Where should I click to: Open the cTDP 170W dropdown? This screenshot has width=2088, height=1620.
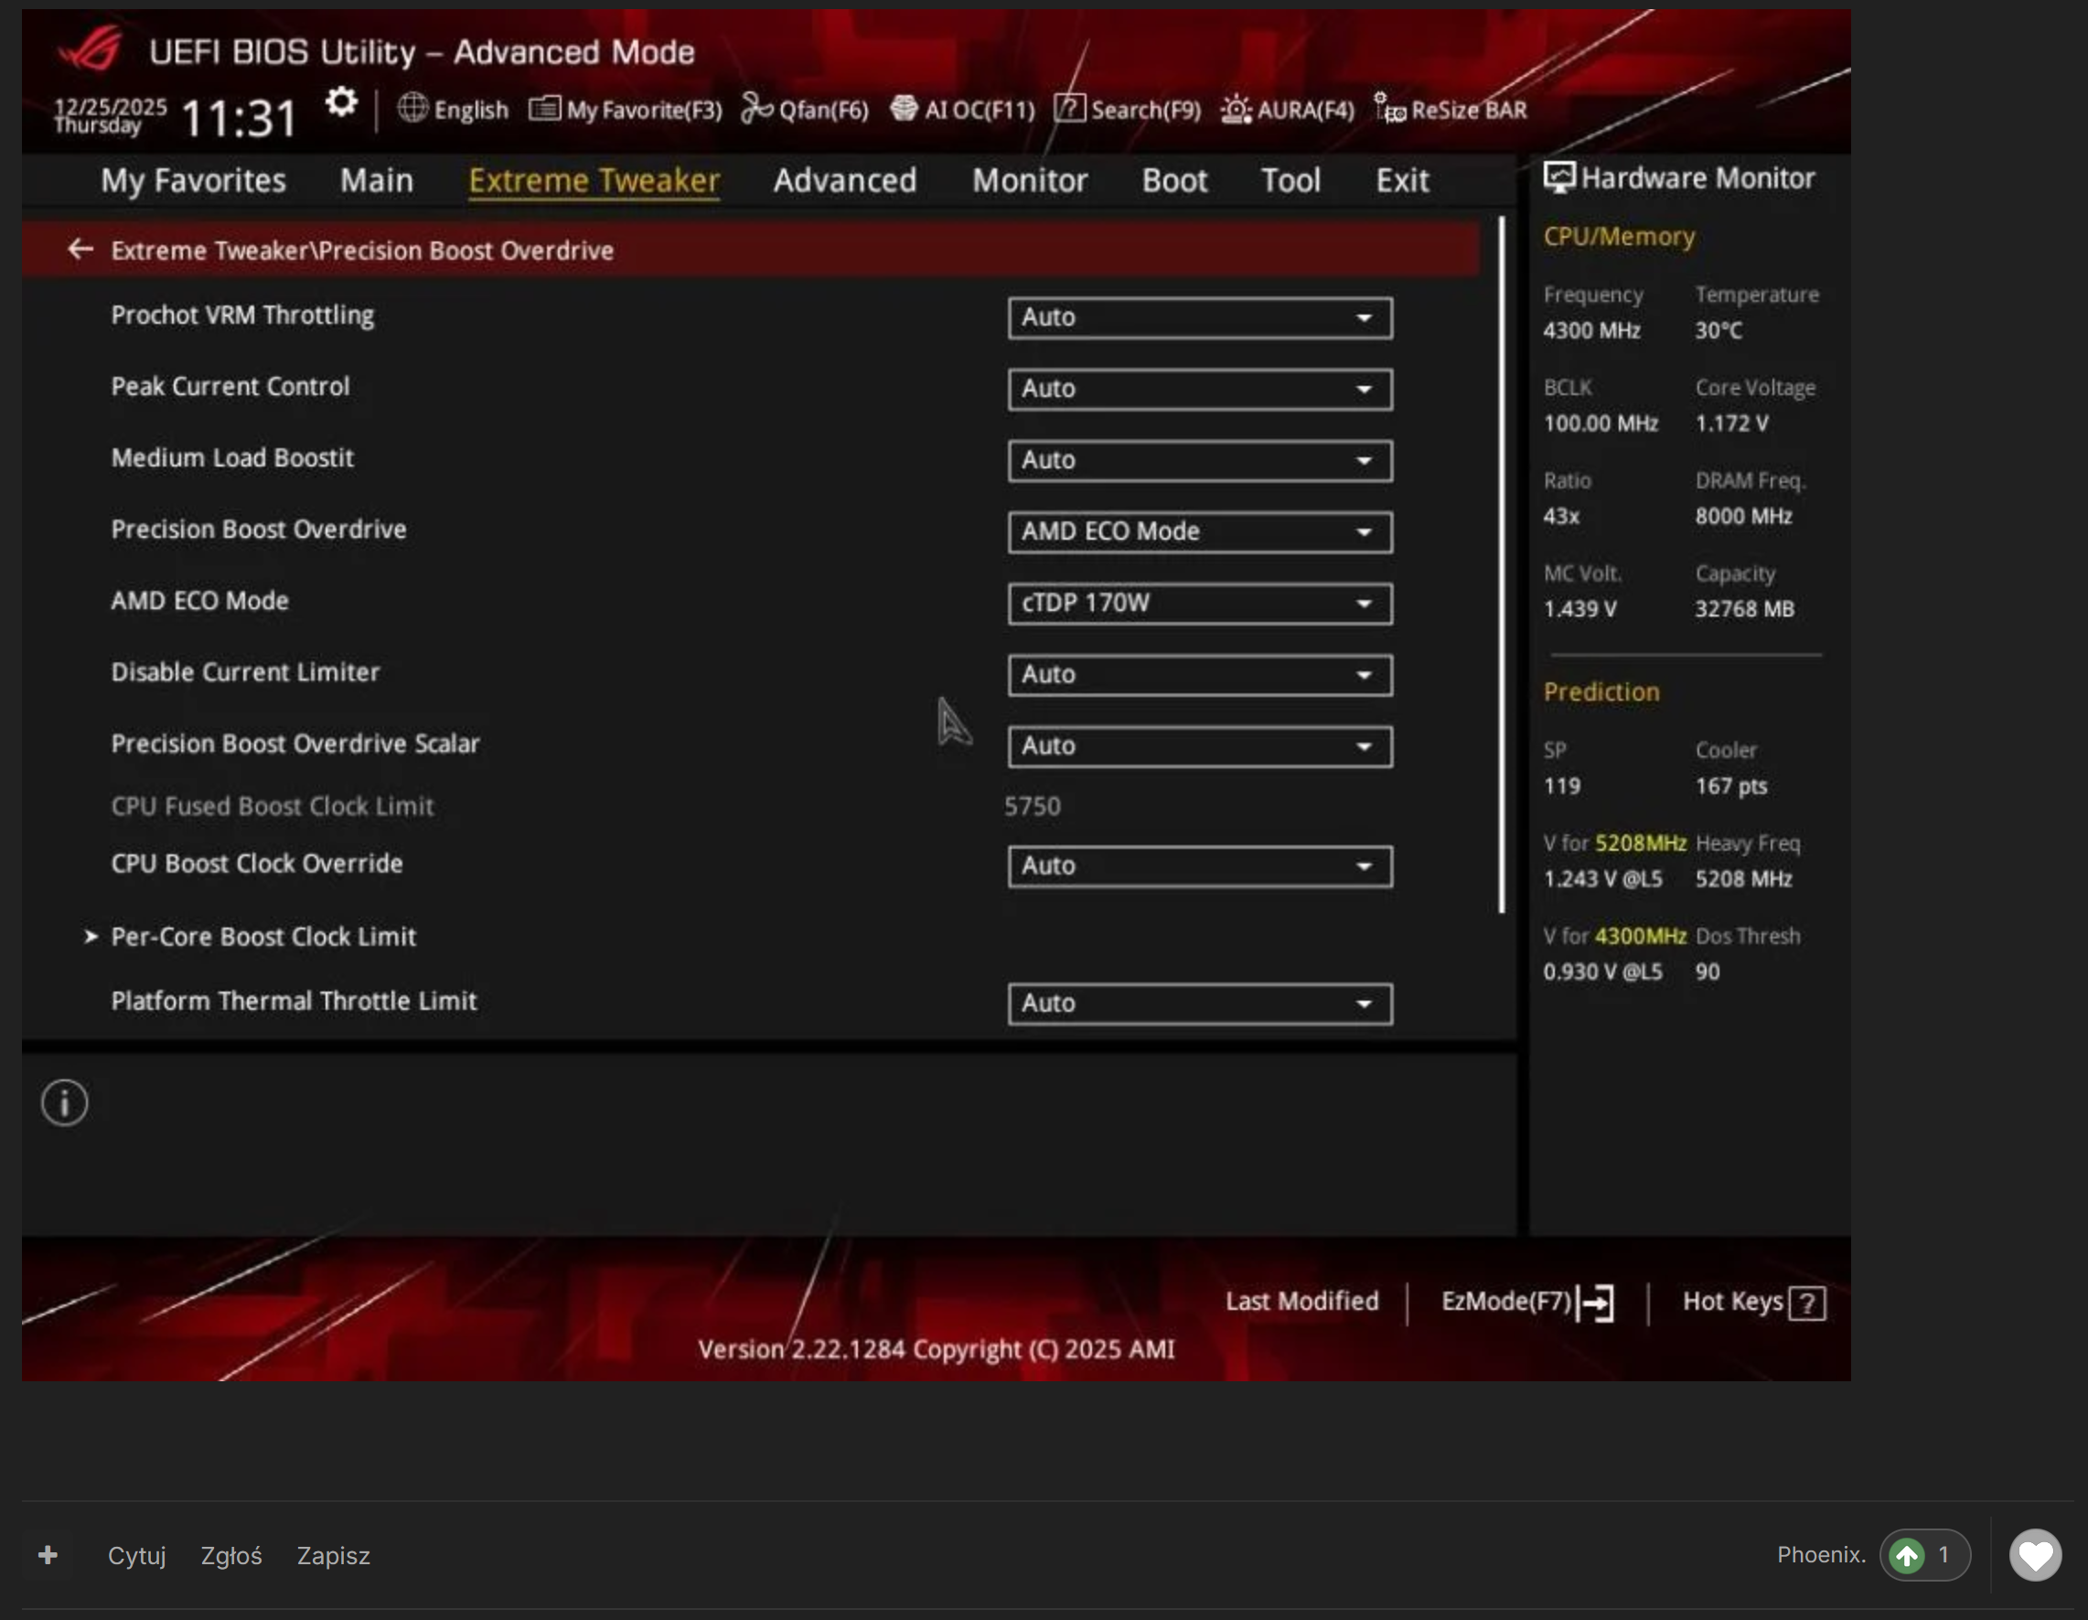coord(1199,604)
